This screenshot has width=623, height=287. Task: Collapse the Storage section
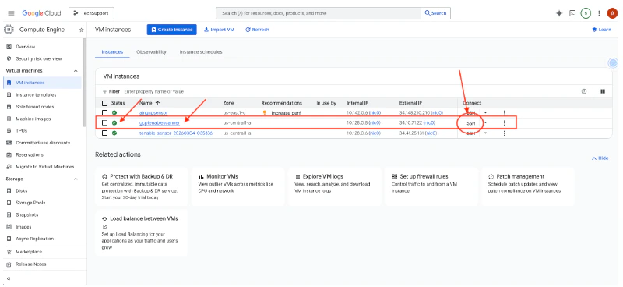tap(76, 179)
